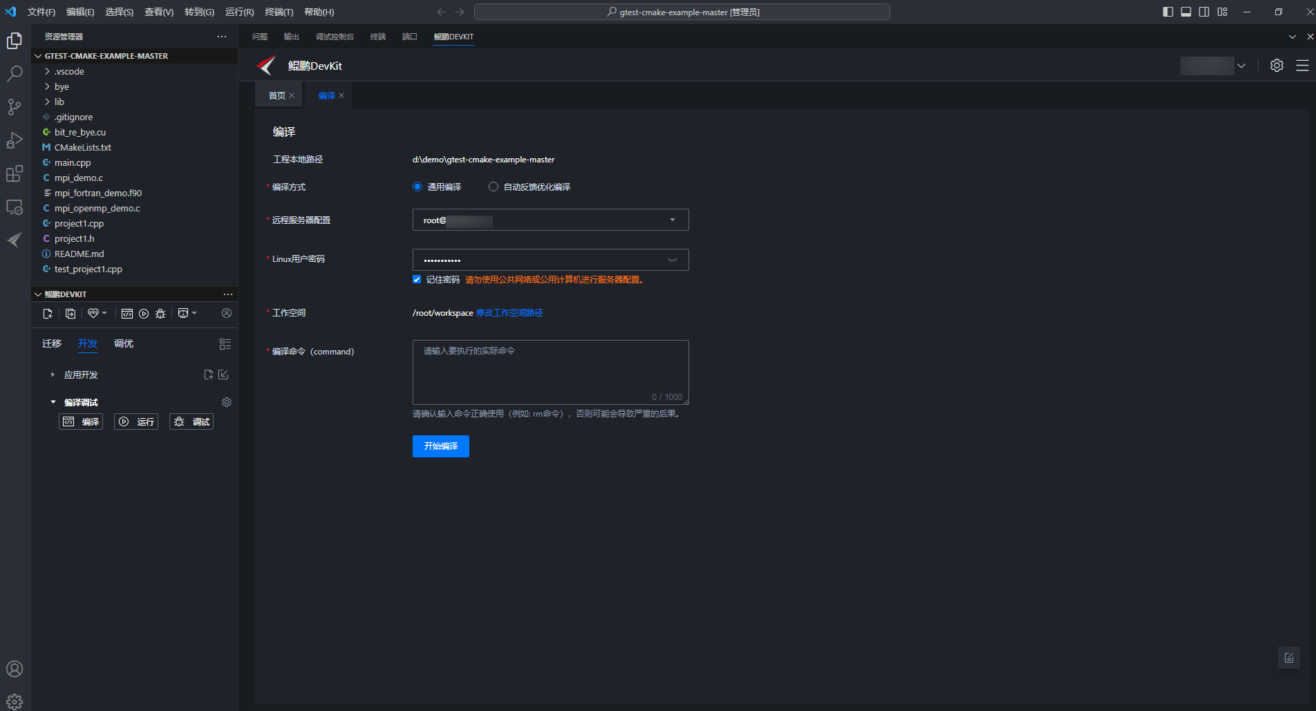Collapse GTEST-CMAKE-EXAMPLE-MASTER folder section
The width and height of the screenshot is (1316, 711).
(x=38, y=56)
